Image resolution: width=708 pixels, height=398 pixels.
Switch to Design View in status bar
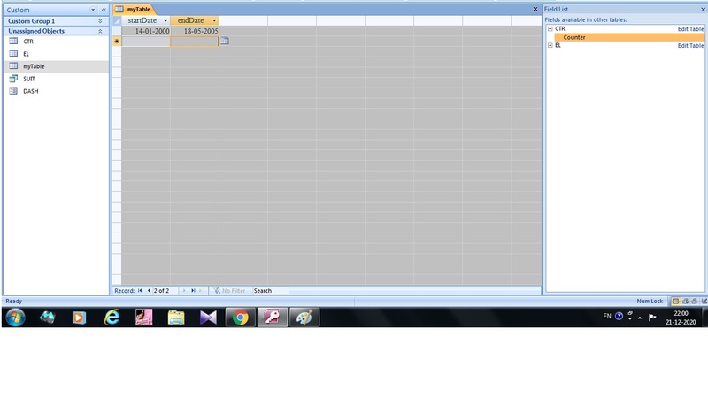coord(704,301)
